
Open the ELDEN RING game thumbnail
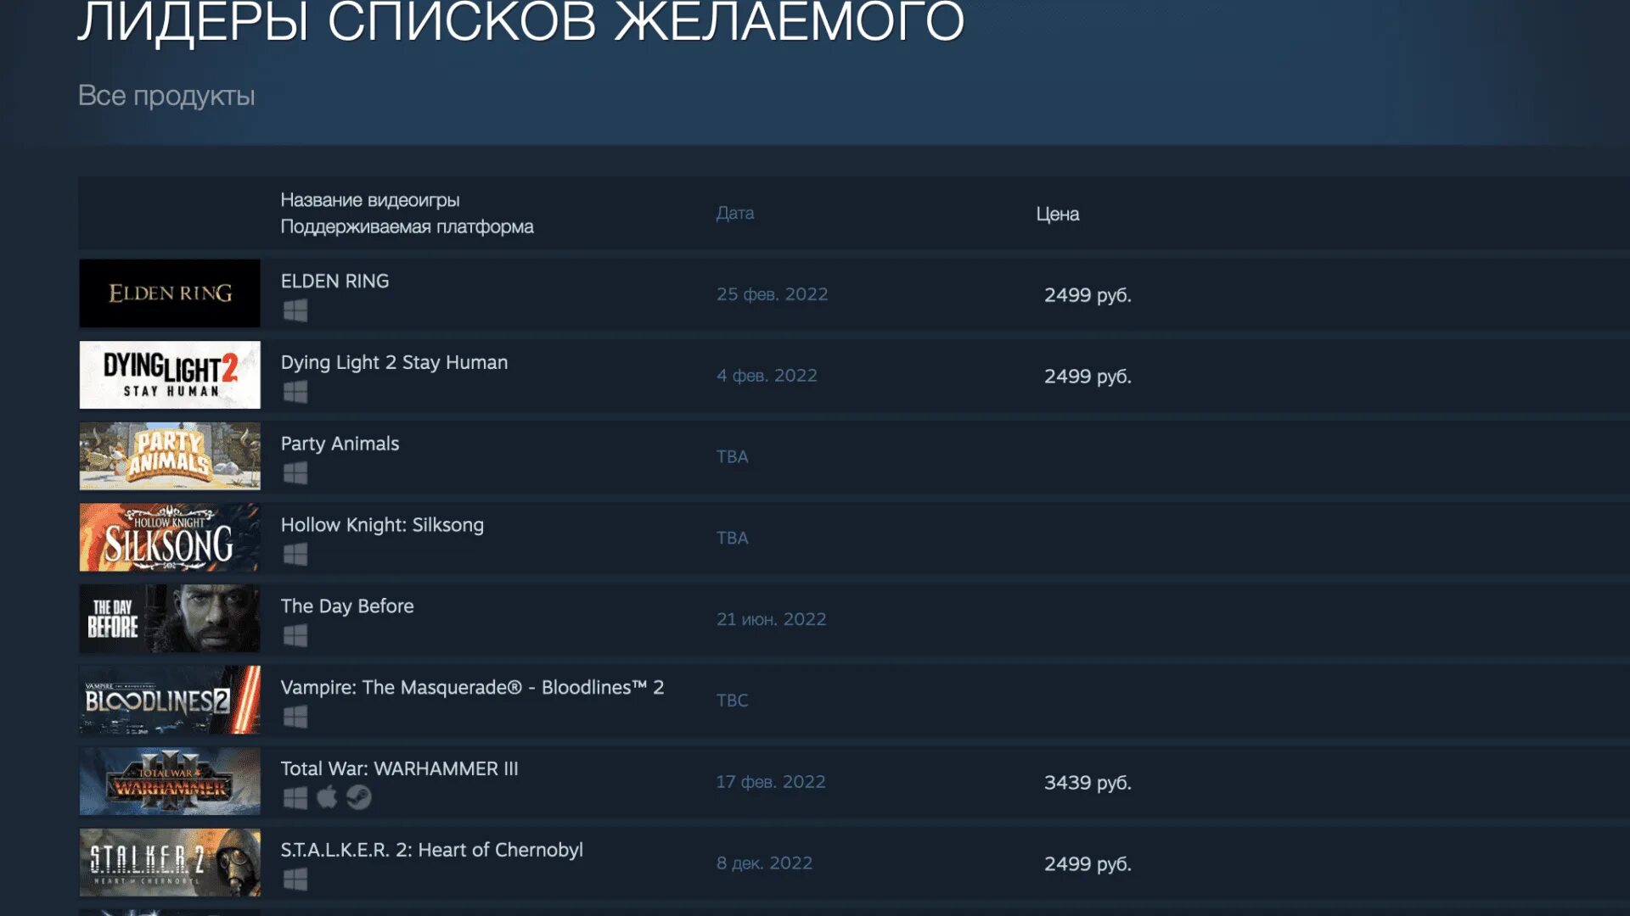pos(170,293)
